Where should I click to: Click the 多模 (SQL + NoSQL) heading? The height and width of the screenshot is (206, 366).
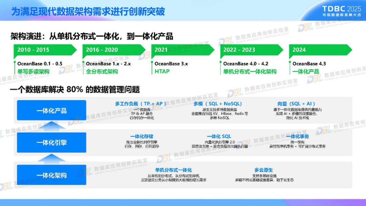click(x=218, y=104)
